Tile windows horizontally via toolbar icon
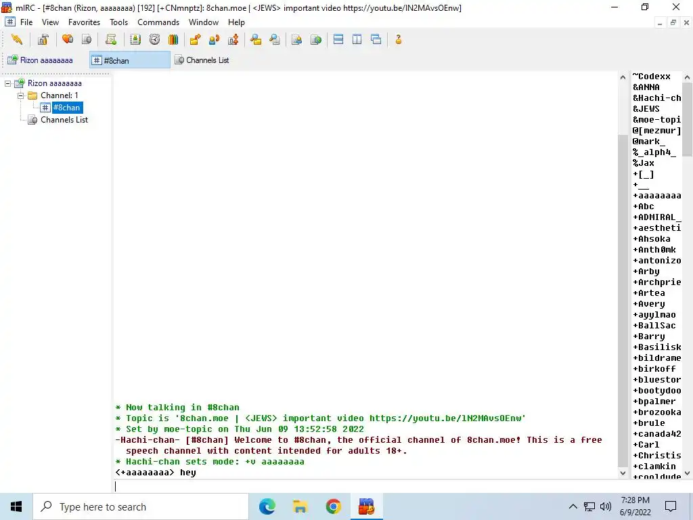The image size is (693, 520). pyautogui.click(x=338, y=39)
